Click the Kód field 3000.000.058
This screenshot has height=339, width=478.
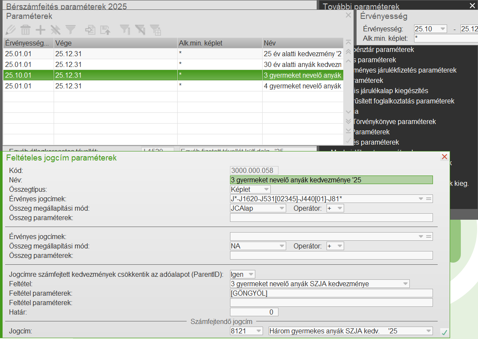[x=254, y=170]
